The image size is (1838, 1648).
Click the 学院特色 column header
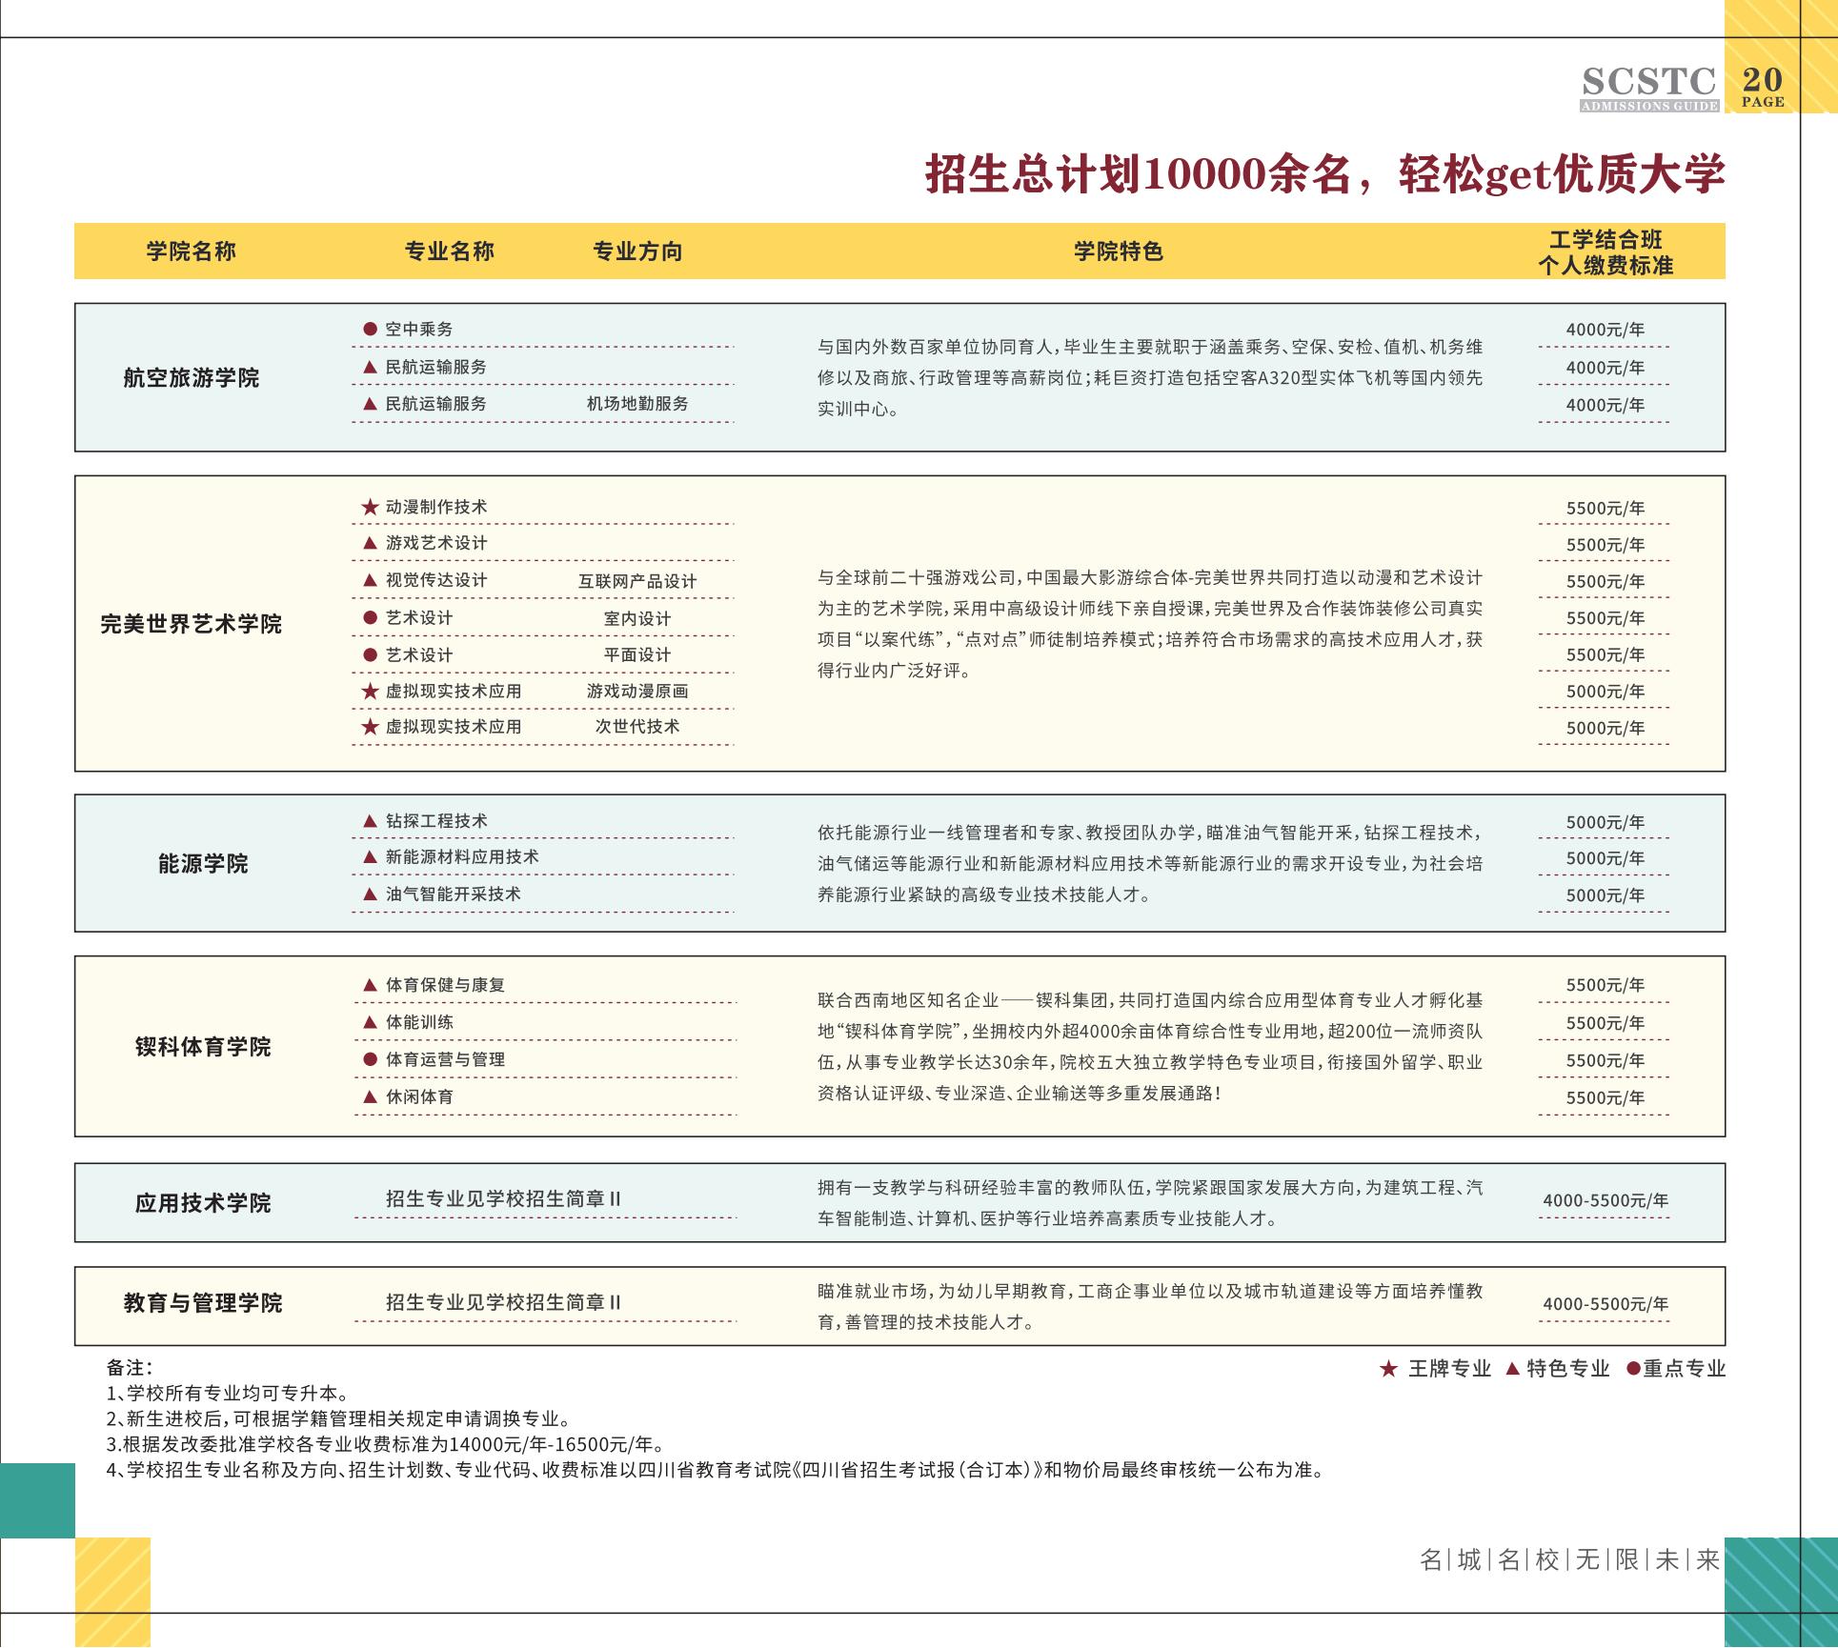click(x=1119, y=251)
